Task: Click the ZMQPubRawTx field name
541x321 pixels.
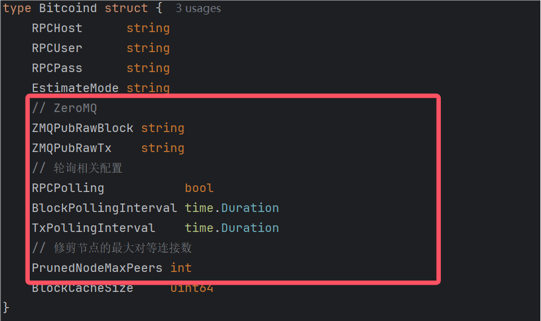Action: (x=72, y=148)
